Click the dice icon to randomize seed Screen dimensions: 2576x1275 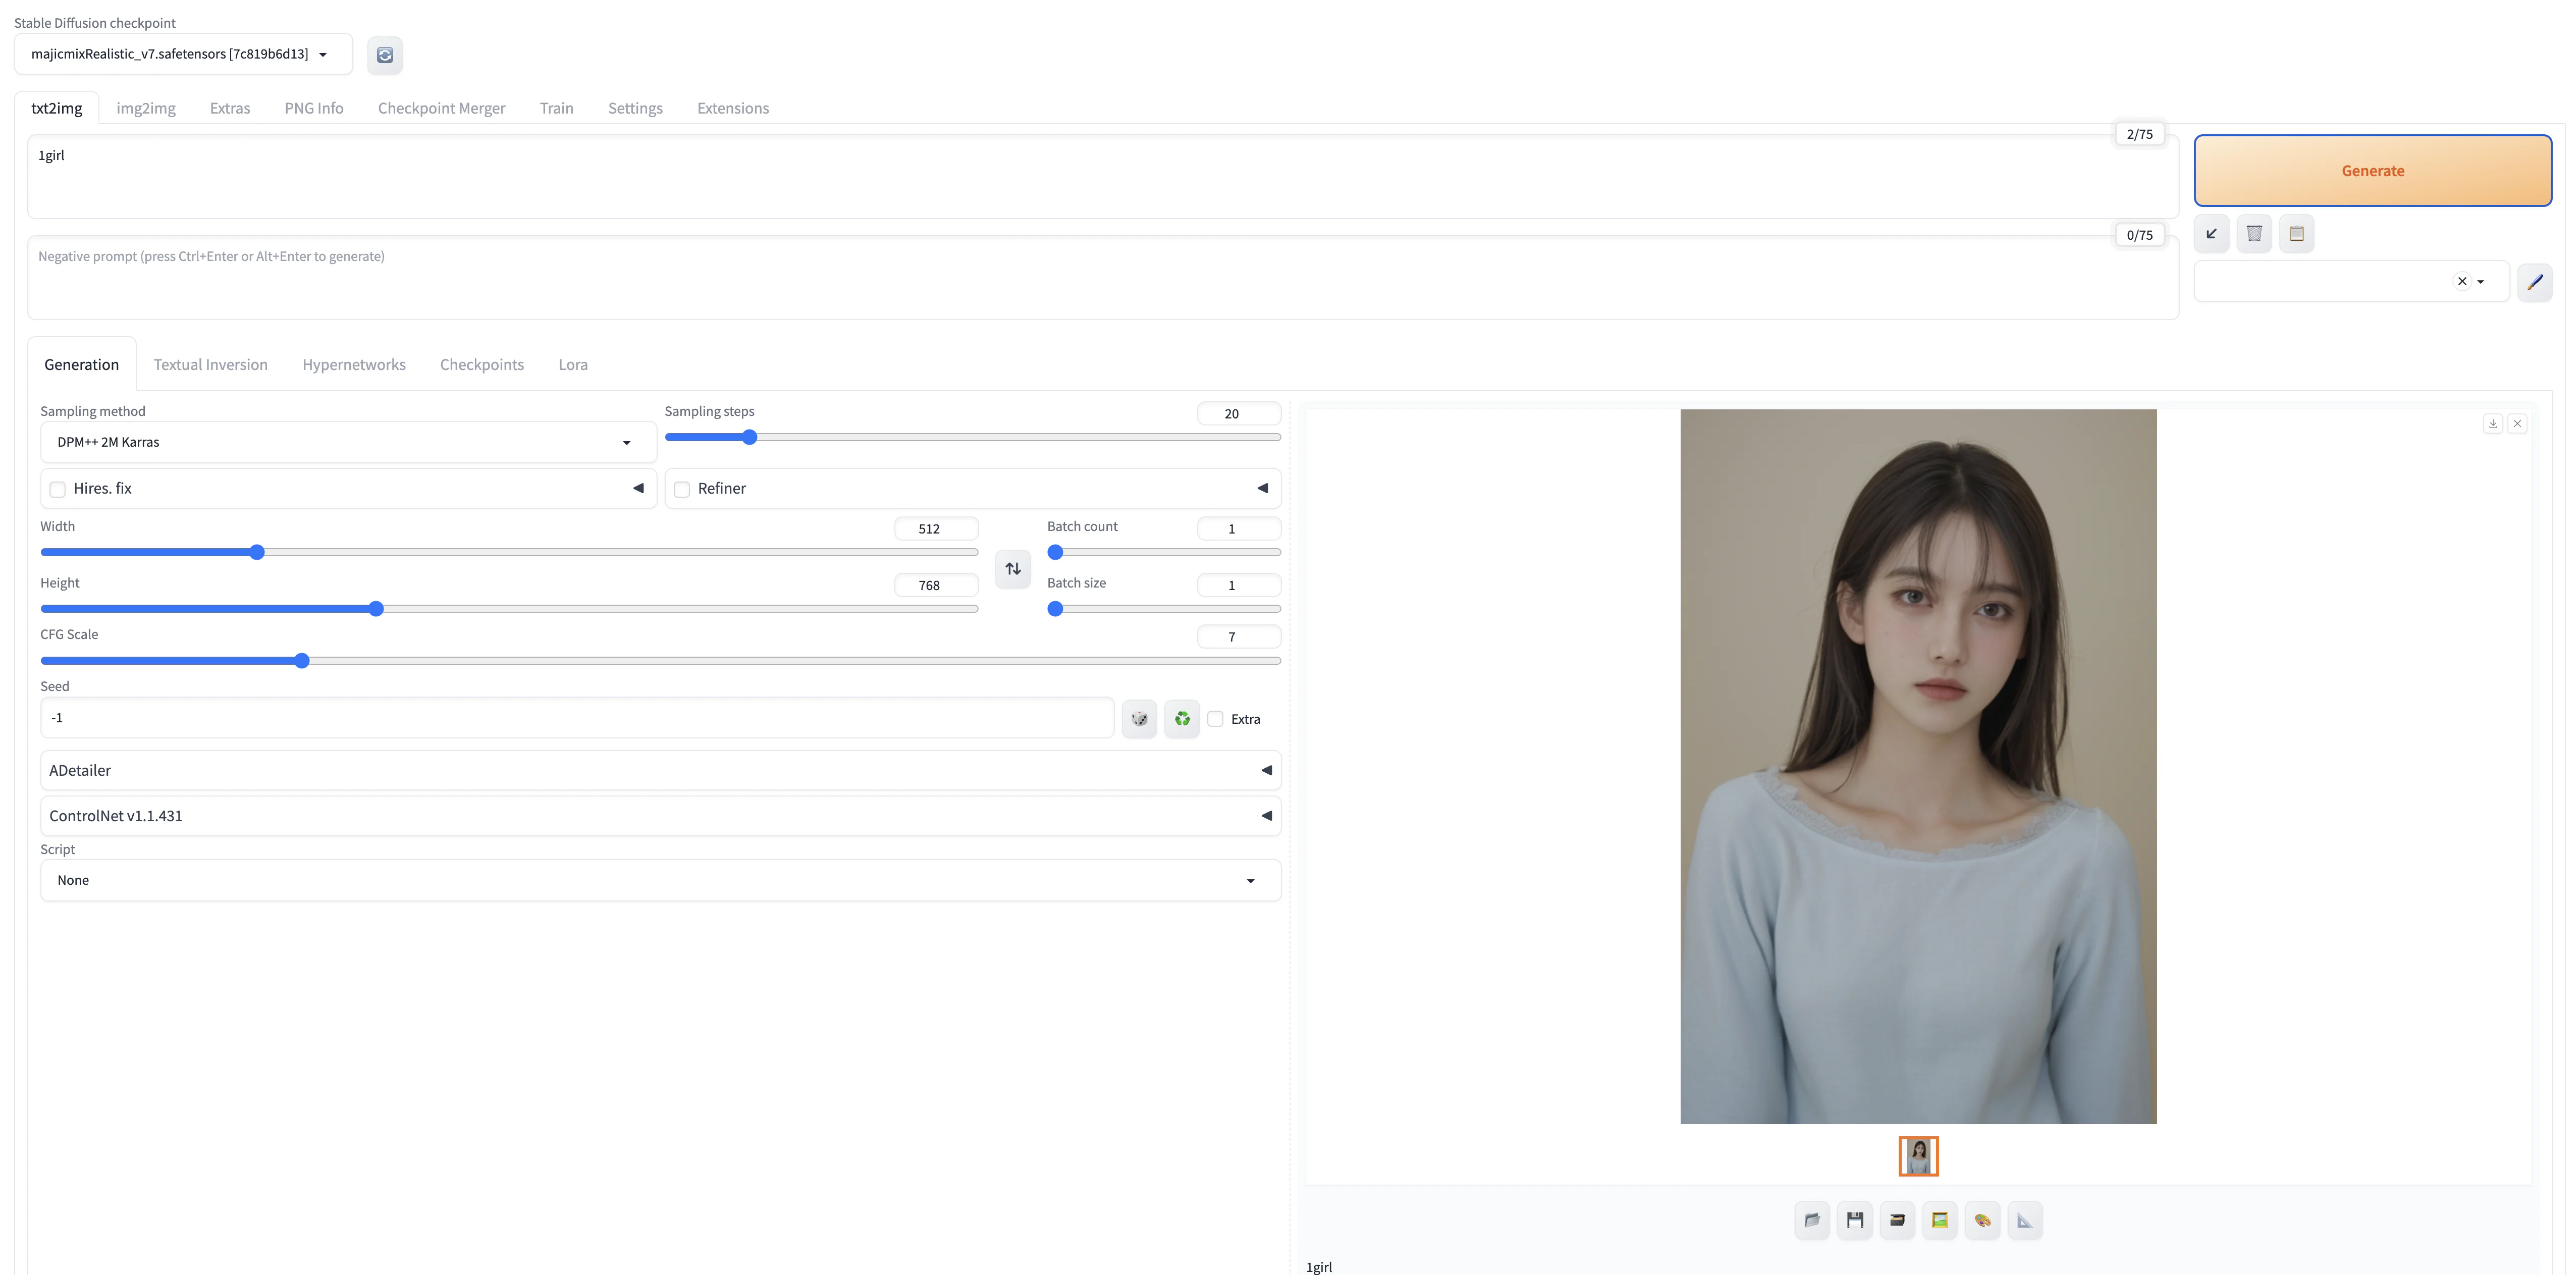coord(1139,718)
